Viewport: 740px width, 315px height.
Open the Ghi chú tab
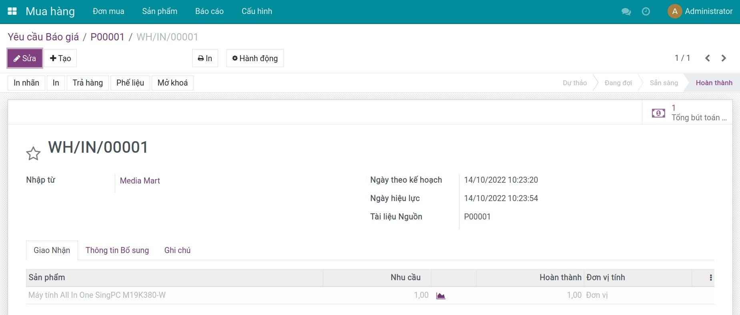point(177,250)
